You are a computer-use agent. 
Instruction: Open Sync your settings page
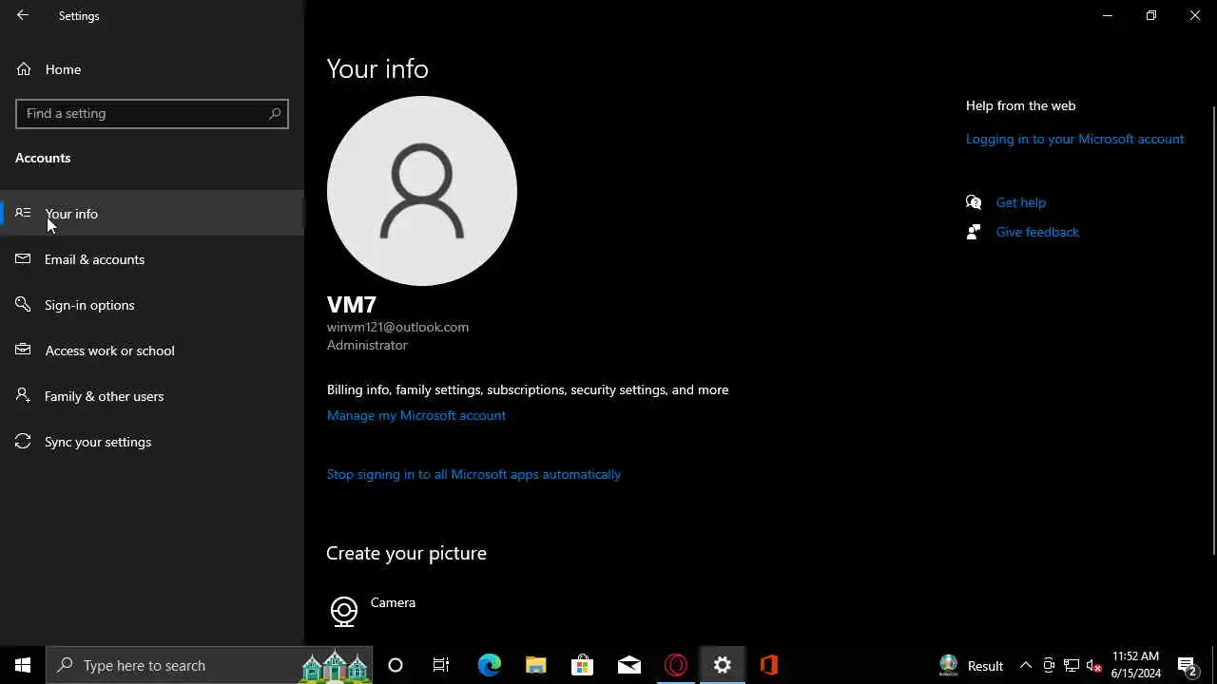tap(152, 442)
